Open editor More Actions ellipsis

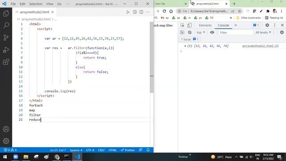[148, 12]
